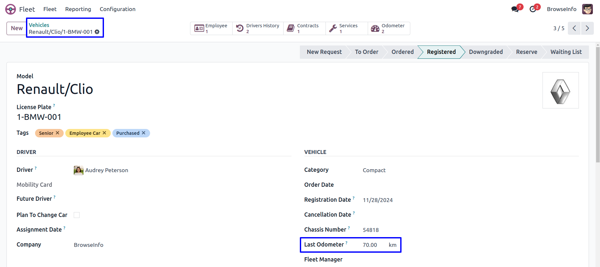Edit the Chassis Number 54818 field
Image resolution: width=600 pixels, height=267 pixels.
pyautogui.click(x=470, y=230)
